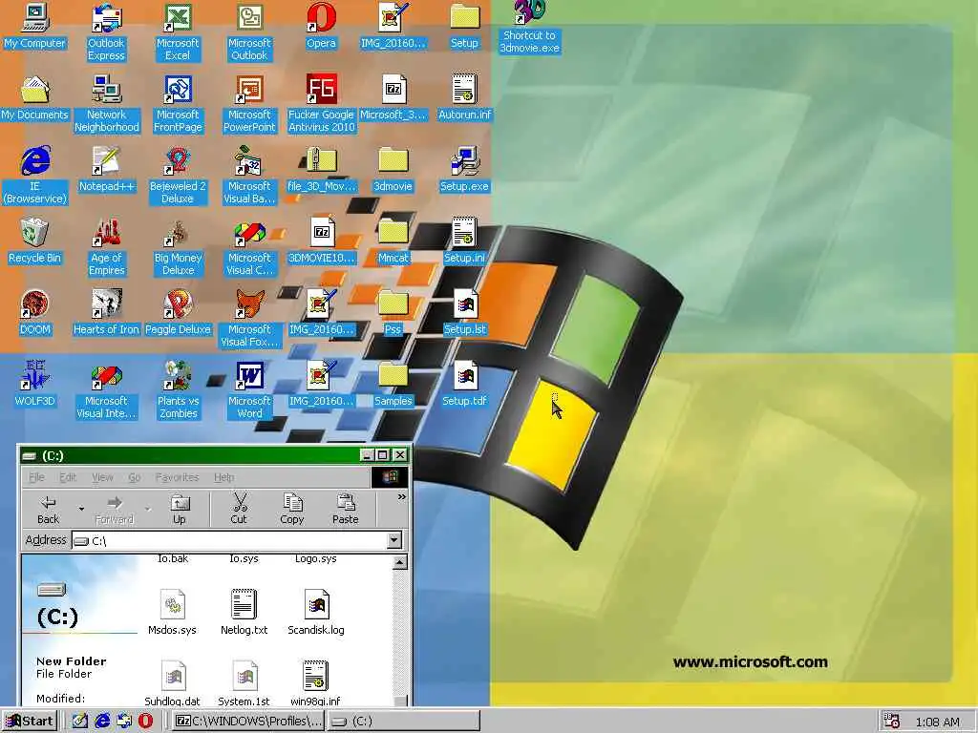Switch to C:\WINDOWS\Profiles taskbar button
Image resolution: width=978 pixels, height=733 pixels.
(248, 722)
